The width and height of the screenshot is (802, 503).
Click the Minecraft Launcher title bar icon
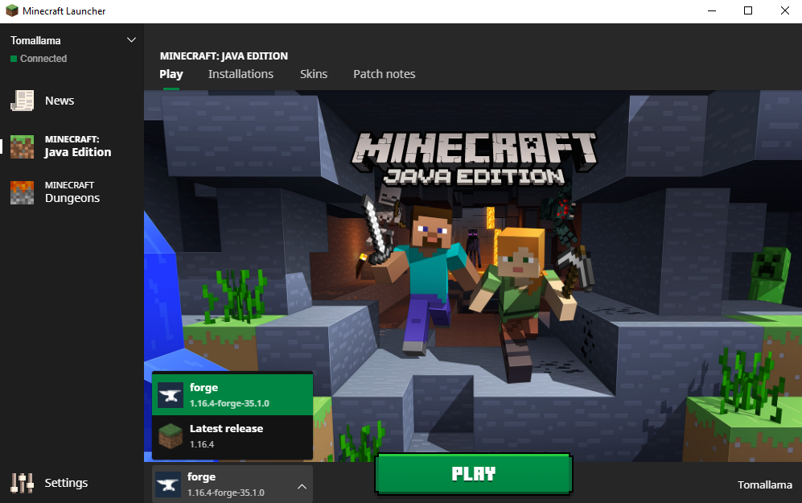tap(11, 10)
